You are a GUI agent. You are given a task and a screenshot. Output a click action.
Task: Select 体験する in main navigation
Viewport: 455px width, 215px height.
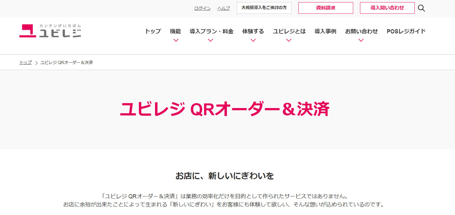coord(253,31)
